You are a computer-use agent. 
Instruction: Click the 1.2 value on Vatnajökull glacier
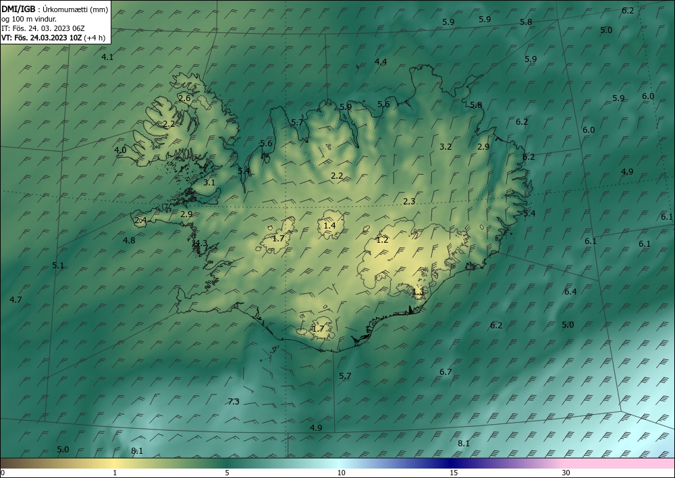pos(382,240)
